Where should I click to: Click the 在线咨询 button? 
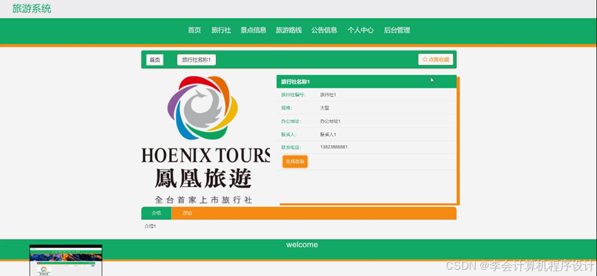pyautogui.click(x=295, y=161)
